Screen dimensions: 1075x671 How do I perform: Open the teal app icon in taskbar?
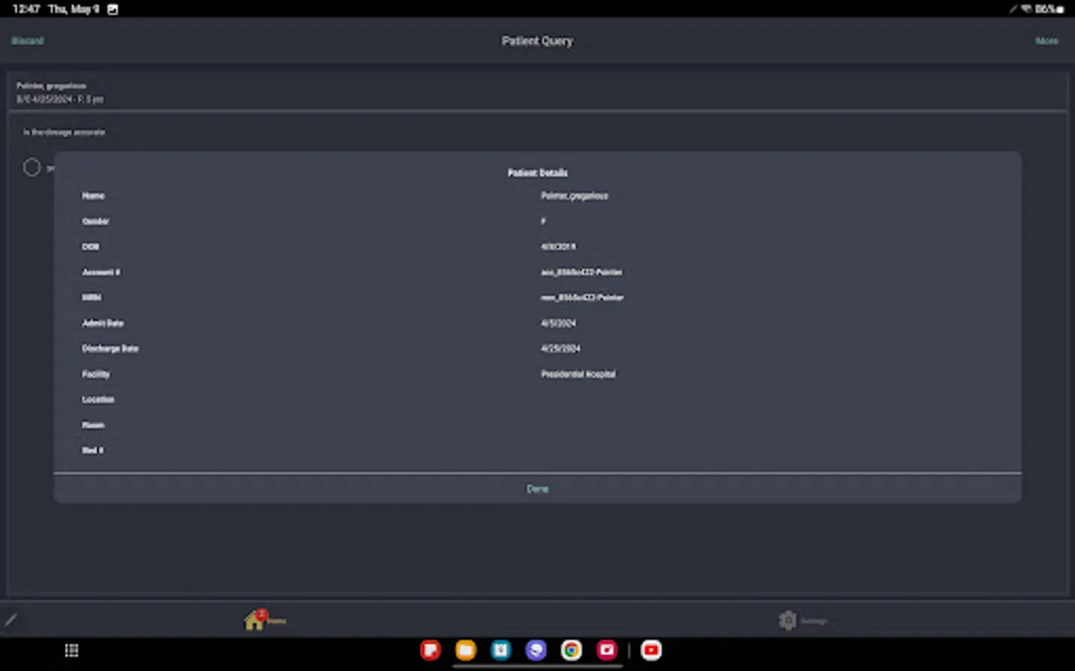501,651
